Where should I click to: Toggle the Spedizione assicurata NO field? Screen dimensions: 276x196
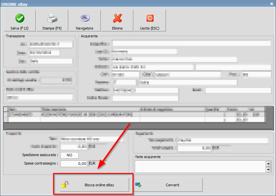click(x=70, y=155)
